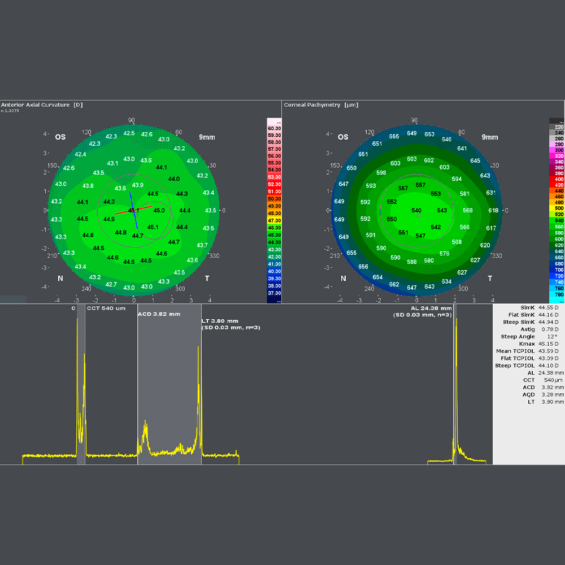Image resolution: width=565 pixels, height=565 pixels.
Task: Click the OS eye indicator on the curvature map
Action: click(x=60, y=137)
